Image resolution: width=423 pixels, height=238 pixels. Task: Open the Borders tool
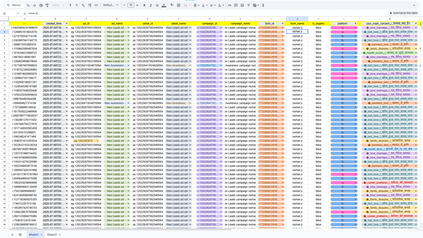(178, 5)
